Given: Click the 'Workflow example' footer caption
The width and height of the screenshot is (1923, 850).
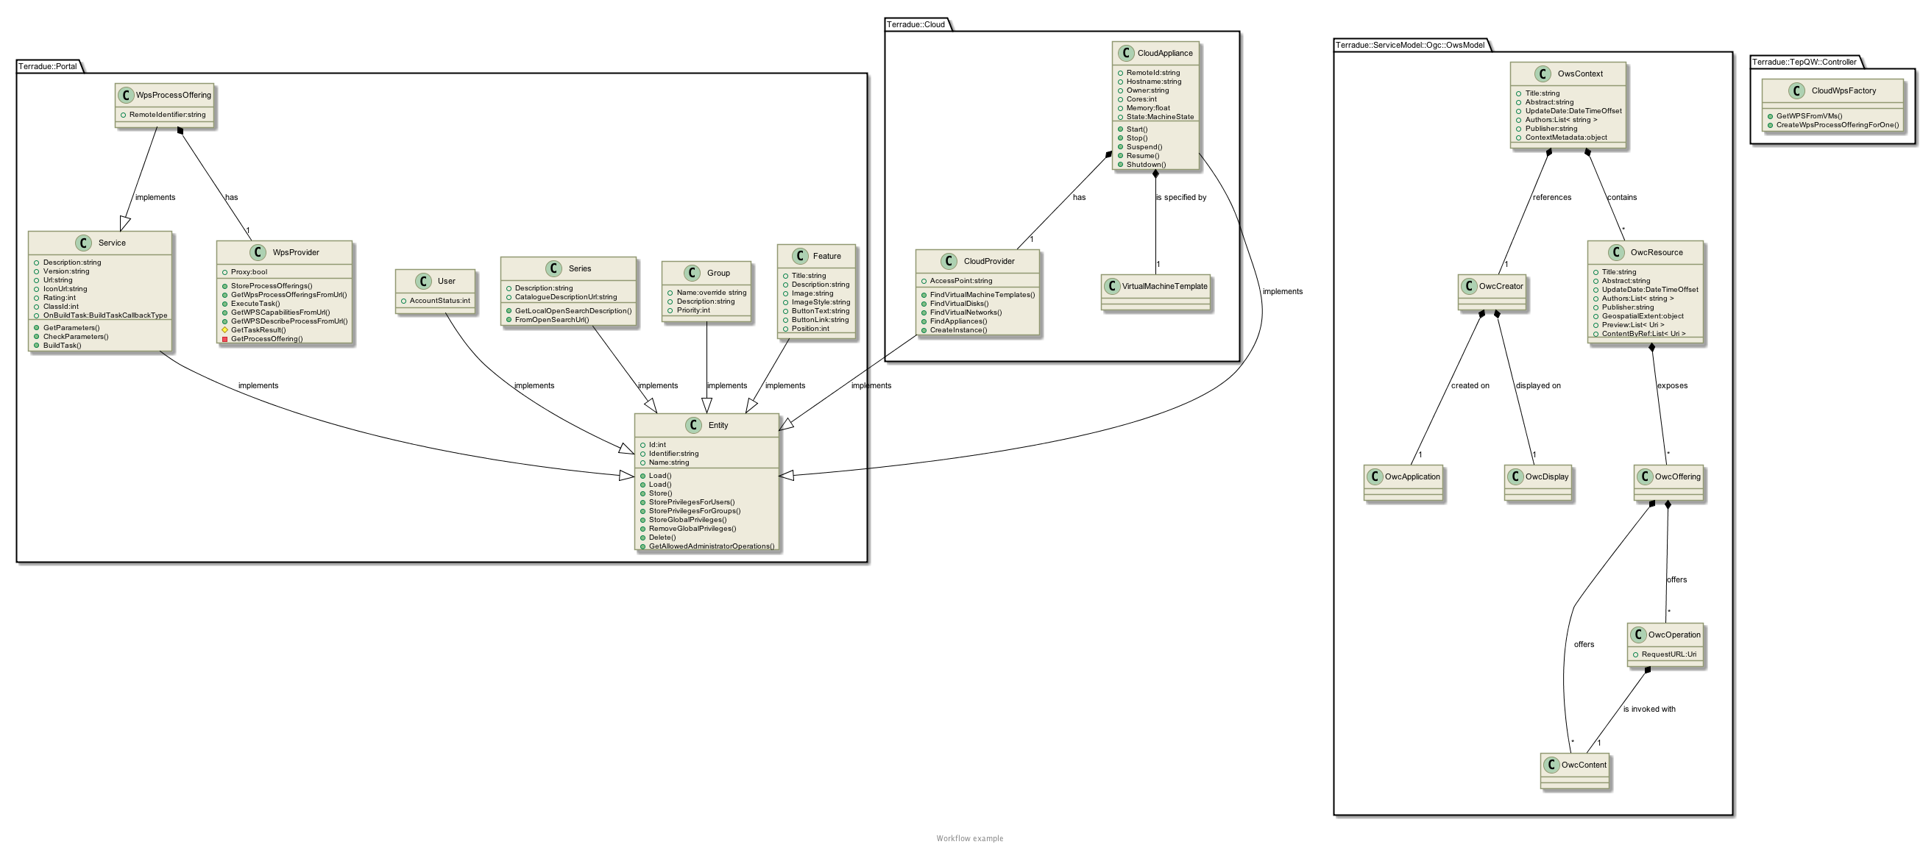Looking at the screenshot, I should 970,839.
